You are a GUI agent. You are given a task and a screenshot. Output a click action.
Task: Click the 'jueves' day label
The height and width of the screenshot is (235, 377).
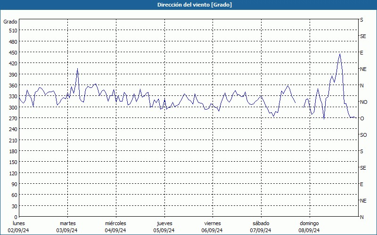coord(164,224)
